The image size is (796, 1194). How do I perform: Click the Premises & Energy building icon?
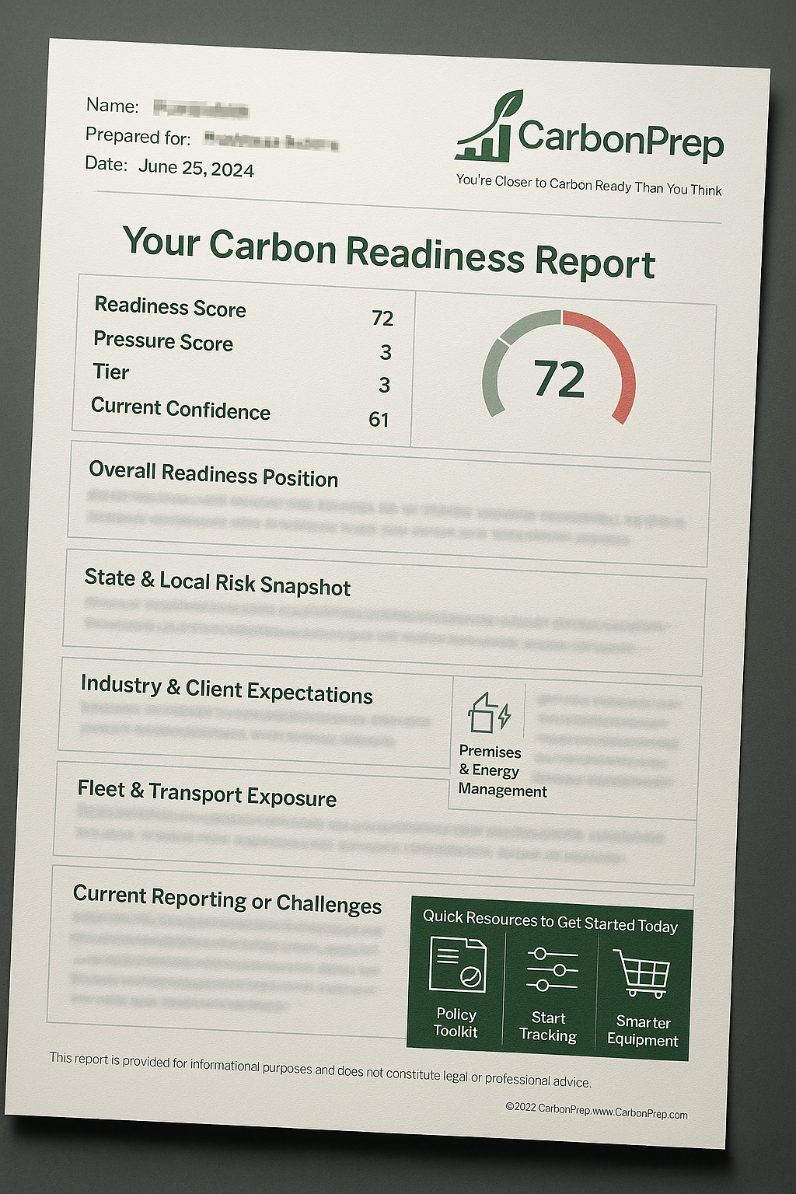(x=489, y=712)
